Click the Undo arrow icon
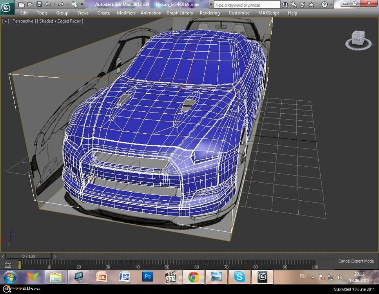379x294 pixels. (47, 4)
